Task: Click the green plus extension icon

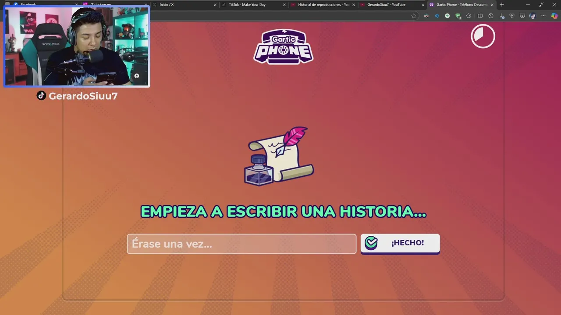Action: pyautogui.click(x=447, y=16)
